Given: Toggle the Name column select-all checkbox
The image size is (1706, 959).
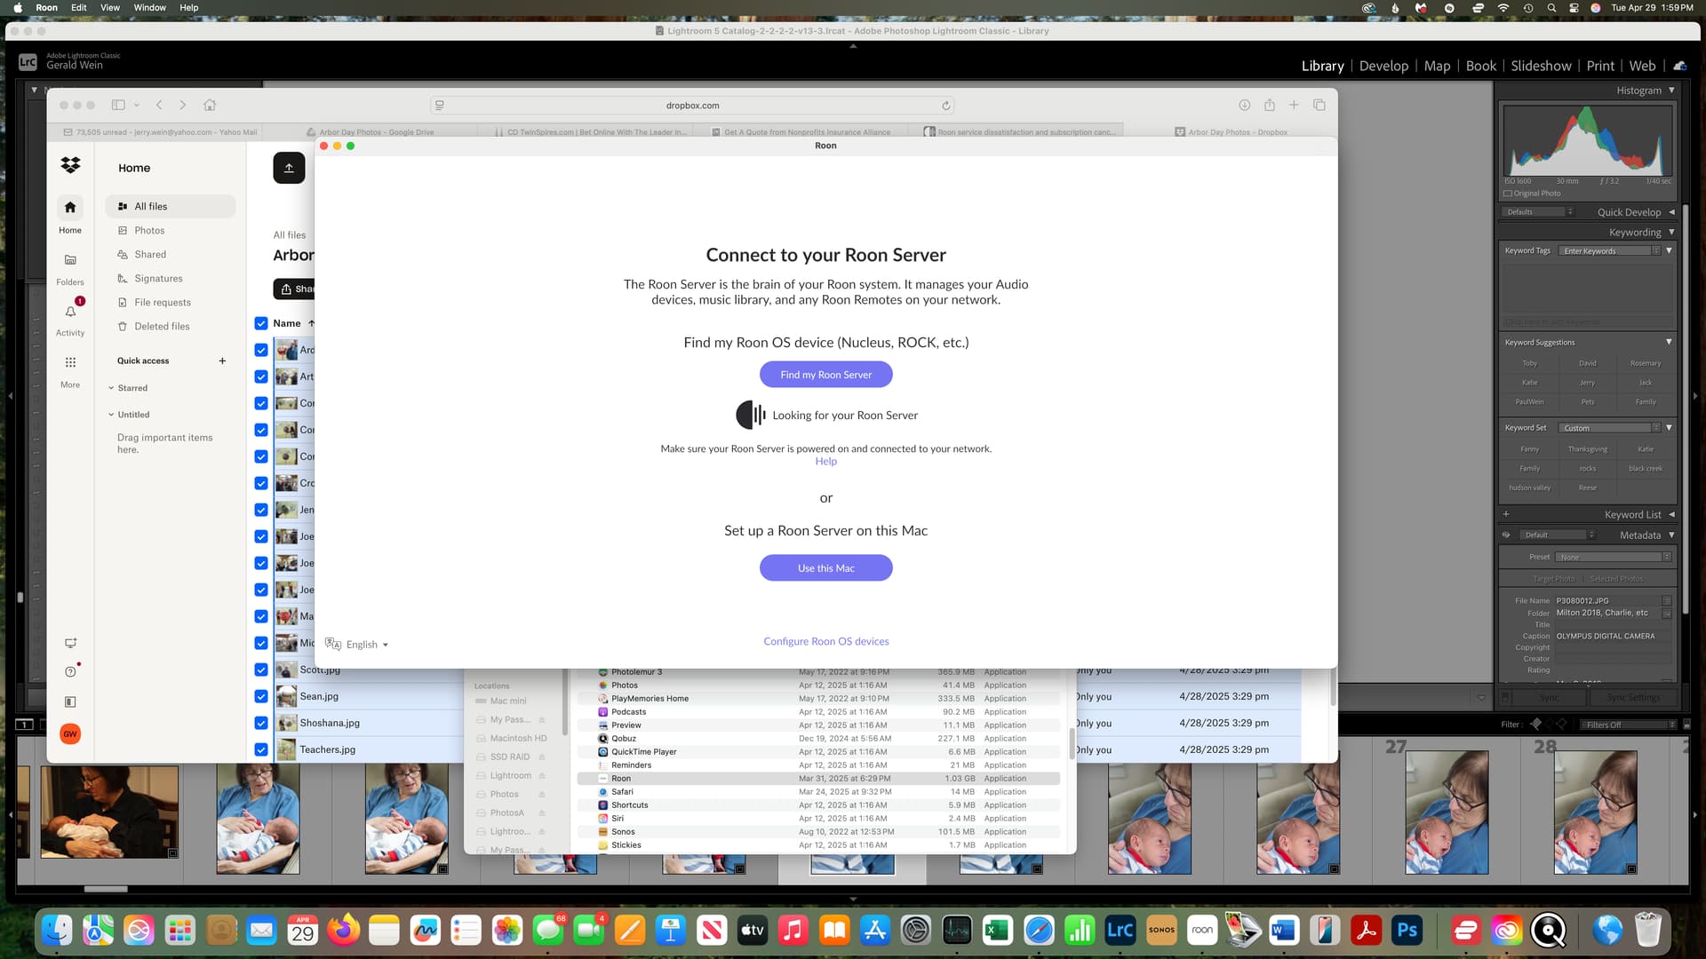Looking at the screenshot, I should [261, 323].
